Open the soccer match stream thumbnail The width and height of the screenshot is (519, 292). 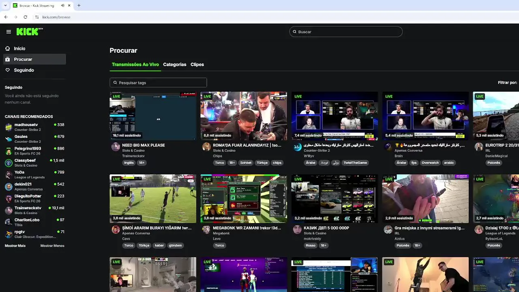153,199
